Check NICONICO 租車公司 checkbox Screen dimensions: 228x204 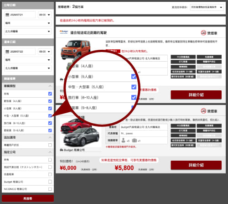(x=50, y=189)
